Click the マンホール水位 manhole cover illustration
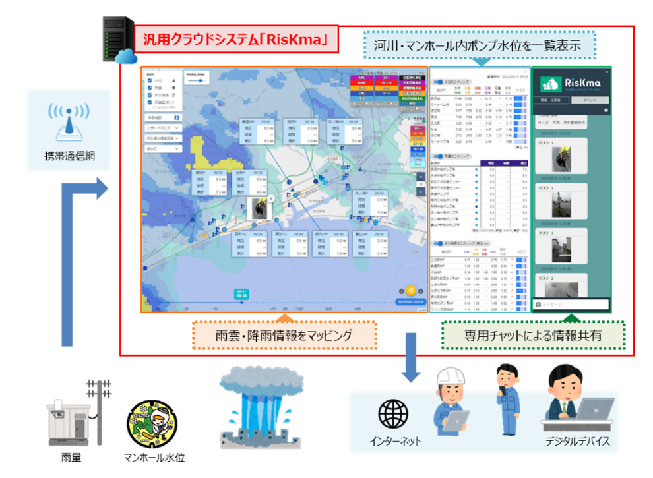 coord(152,423)
